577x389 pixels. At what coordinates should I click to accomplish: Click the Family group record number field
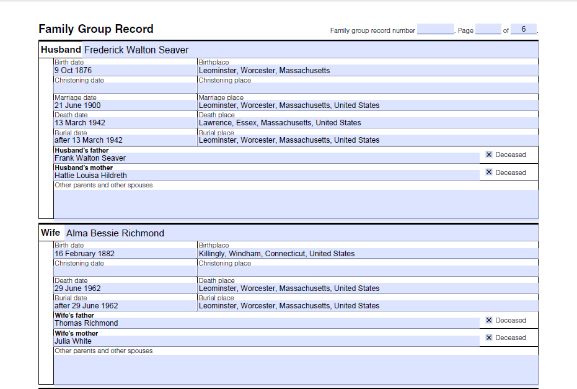coord(436,28)
